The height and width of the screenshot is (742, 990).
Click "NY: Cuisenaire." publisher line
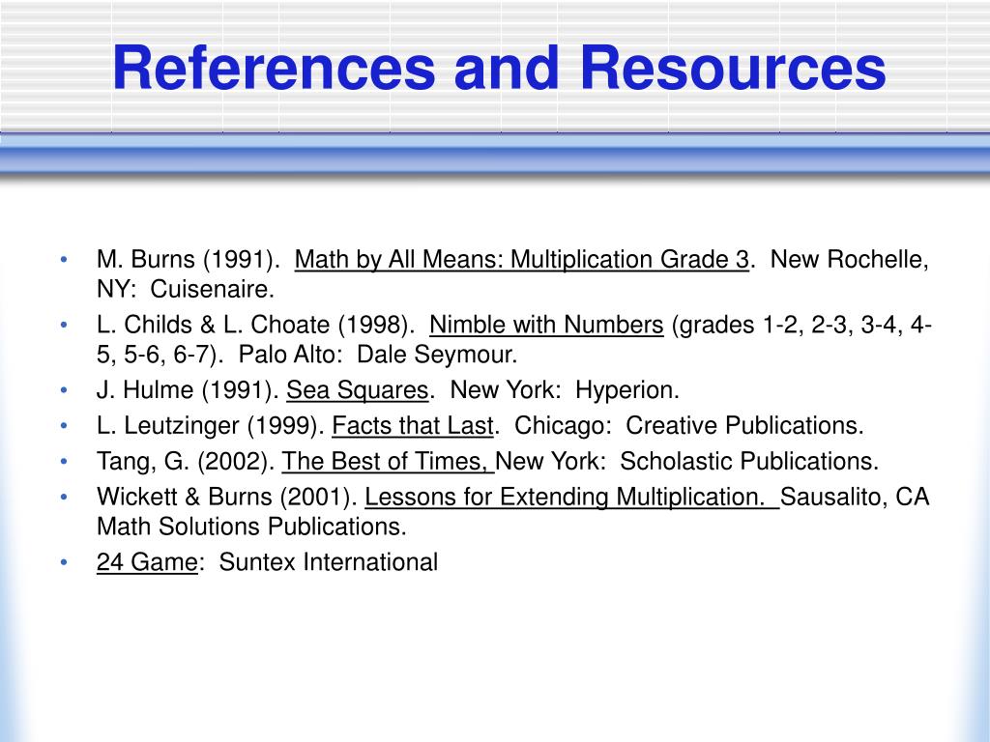coord(186,289)
